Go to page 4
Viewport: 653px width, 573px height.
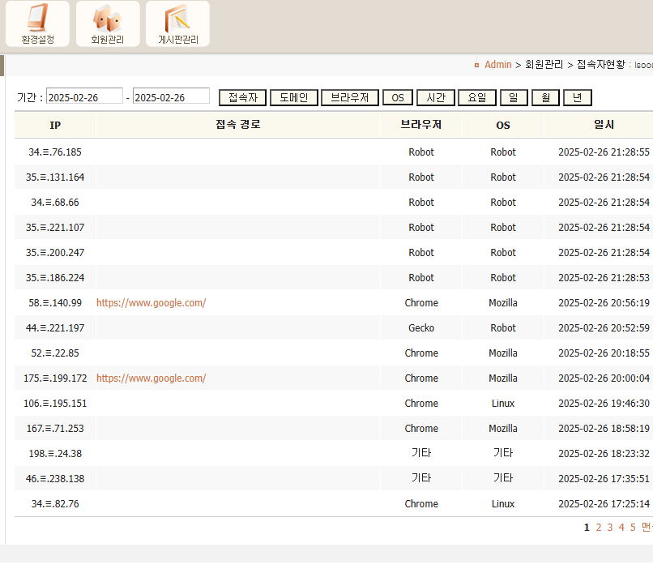click(621, 528)
